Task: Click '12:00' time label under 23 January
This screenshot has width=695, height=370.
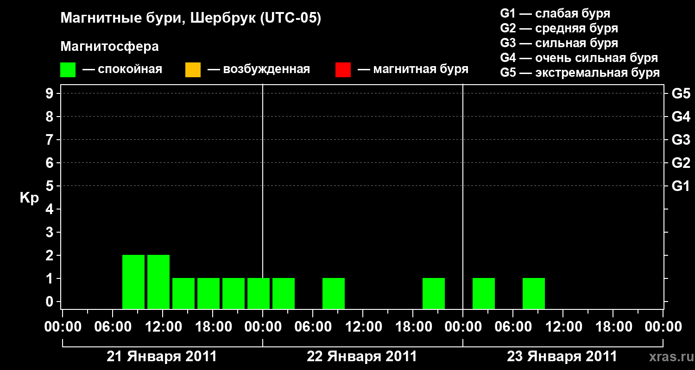Action: [x=563, y=327]
